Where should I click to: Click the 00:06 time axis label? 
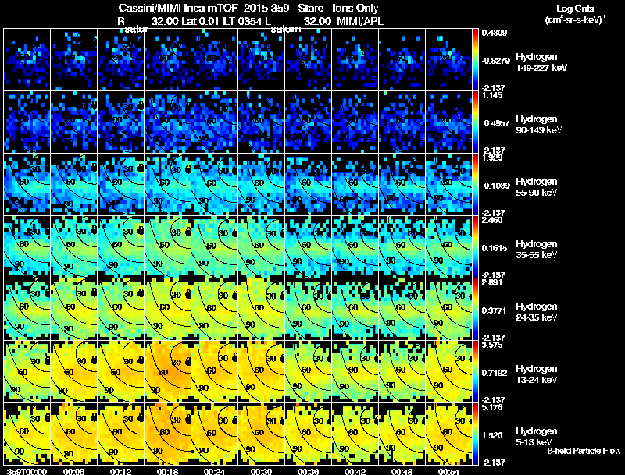point(73,471)
